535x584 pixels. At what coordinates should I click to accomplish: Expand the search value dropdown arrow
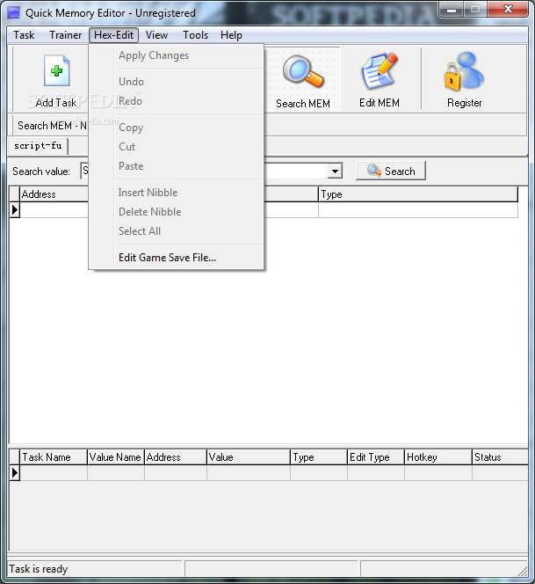[335, 171]
